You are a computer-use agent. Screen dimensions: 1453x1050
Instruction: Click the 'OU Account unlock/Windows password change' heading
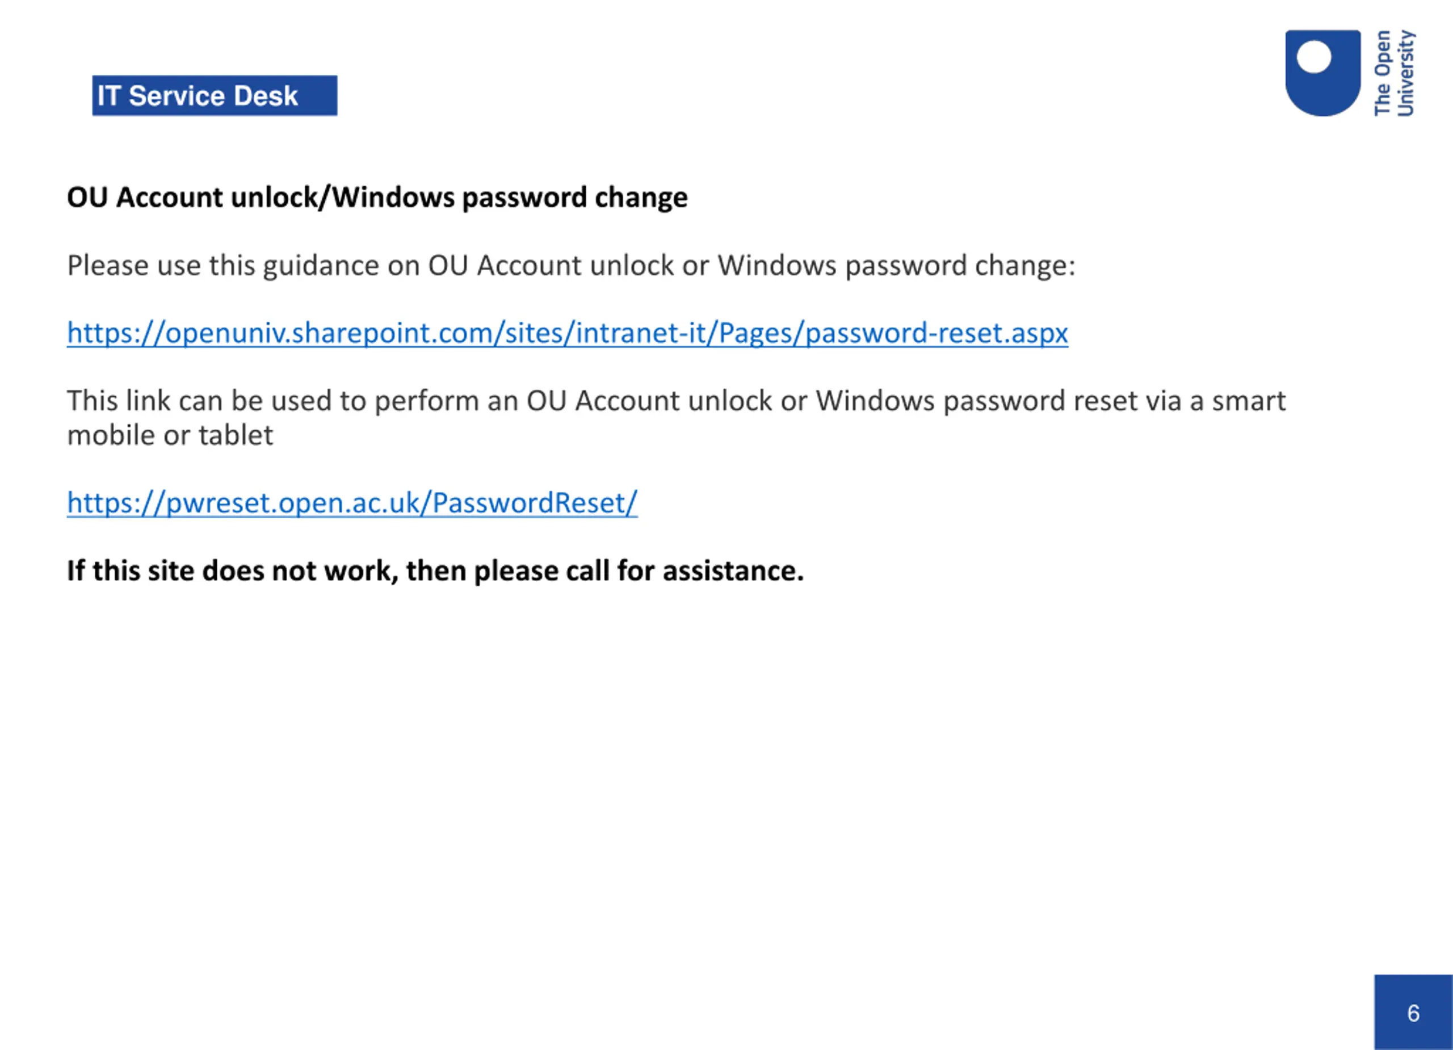click(377, 198)
